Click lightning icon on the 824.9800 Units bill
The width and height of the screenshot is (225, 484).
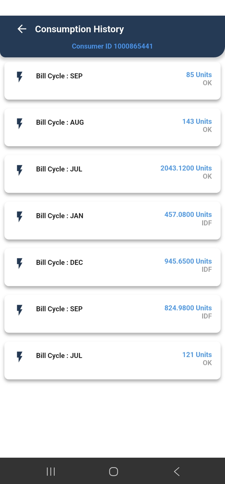coord(20,310)
